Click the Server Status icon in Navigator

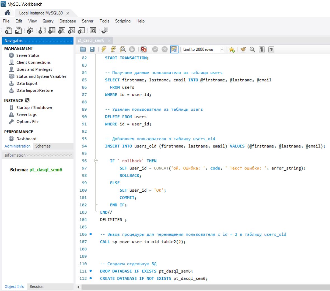(x=11, y=55)
